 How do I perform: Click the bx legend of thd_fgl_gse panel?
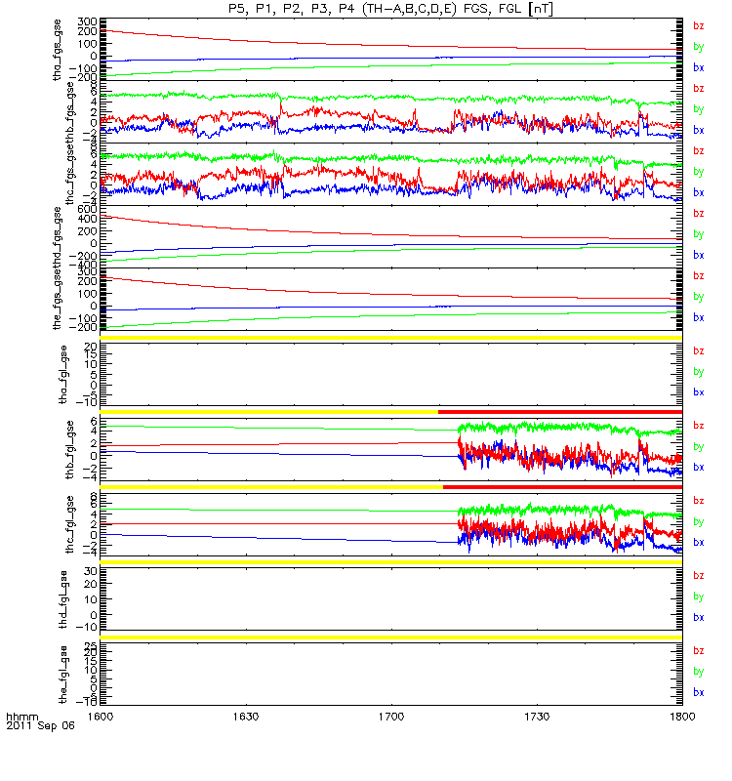click(699, 618)
